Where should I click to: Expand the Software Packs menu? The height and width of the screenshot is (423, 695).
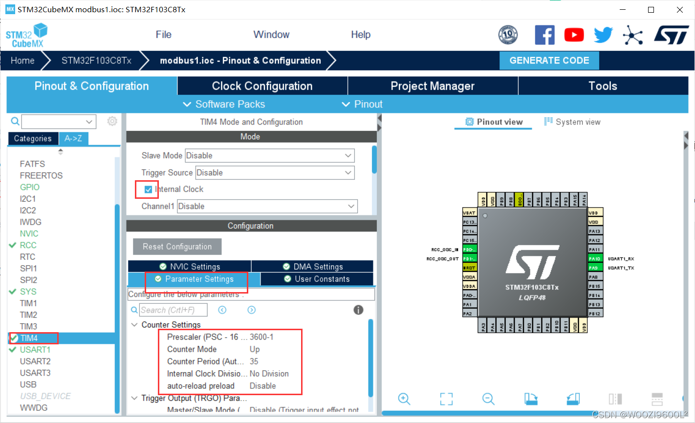224,104
